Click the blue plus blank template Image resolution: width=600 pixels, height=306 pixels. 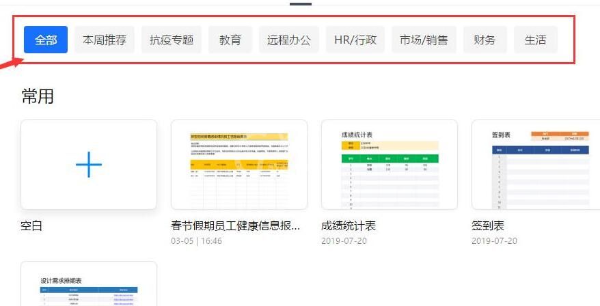[89, 165]
